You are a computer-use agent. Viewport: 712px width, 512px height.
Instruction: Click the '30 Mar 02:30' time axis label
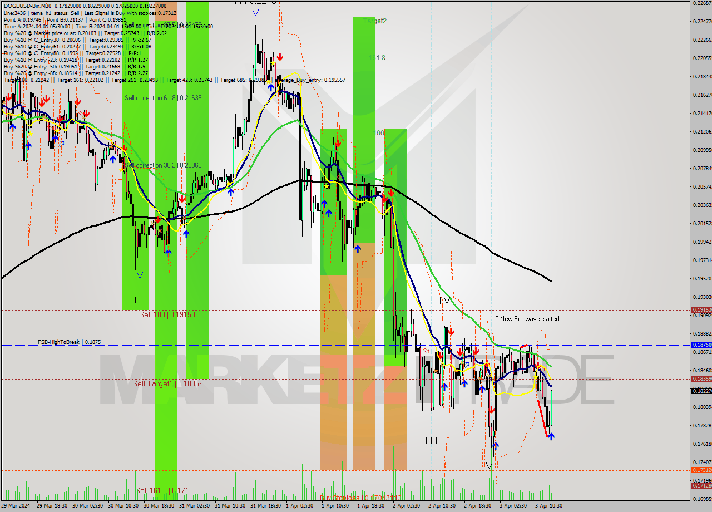(x=87, y=506)
